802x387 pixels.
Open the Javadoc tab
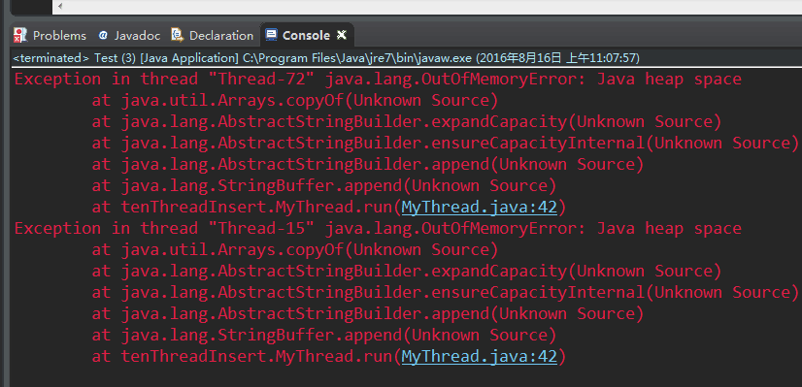coord(129,35)
